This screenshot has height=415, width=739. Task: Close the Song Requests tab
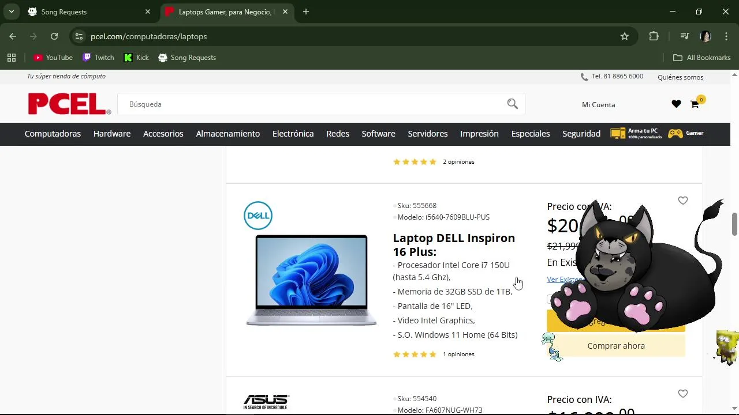point(148,12)
